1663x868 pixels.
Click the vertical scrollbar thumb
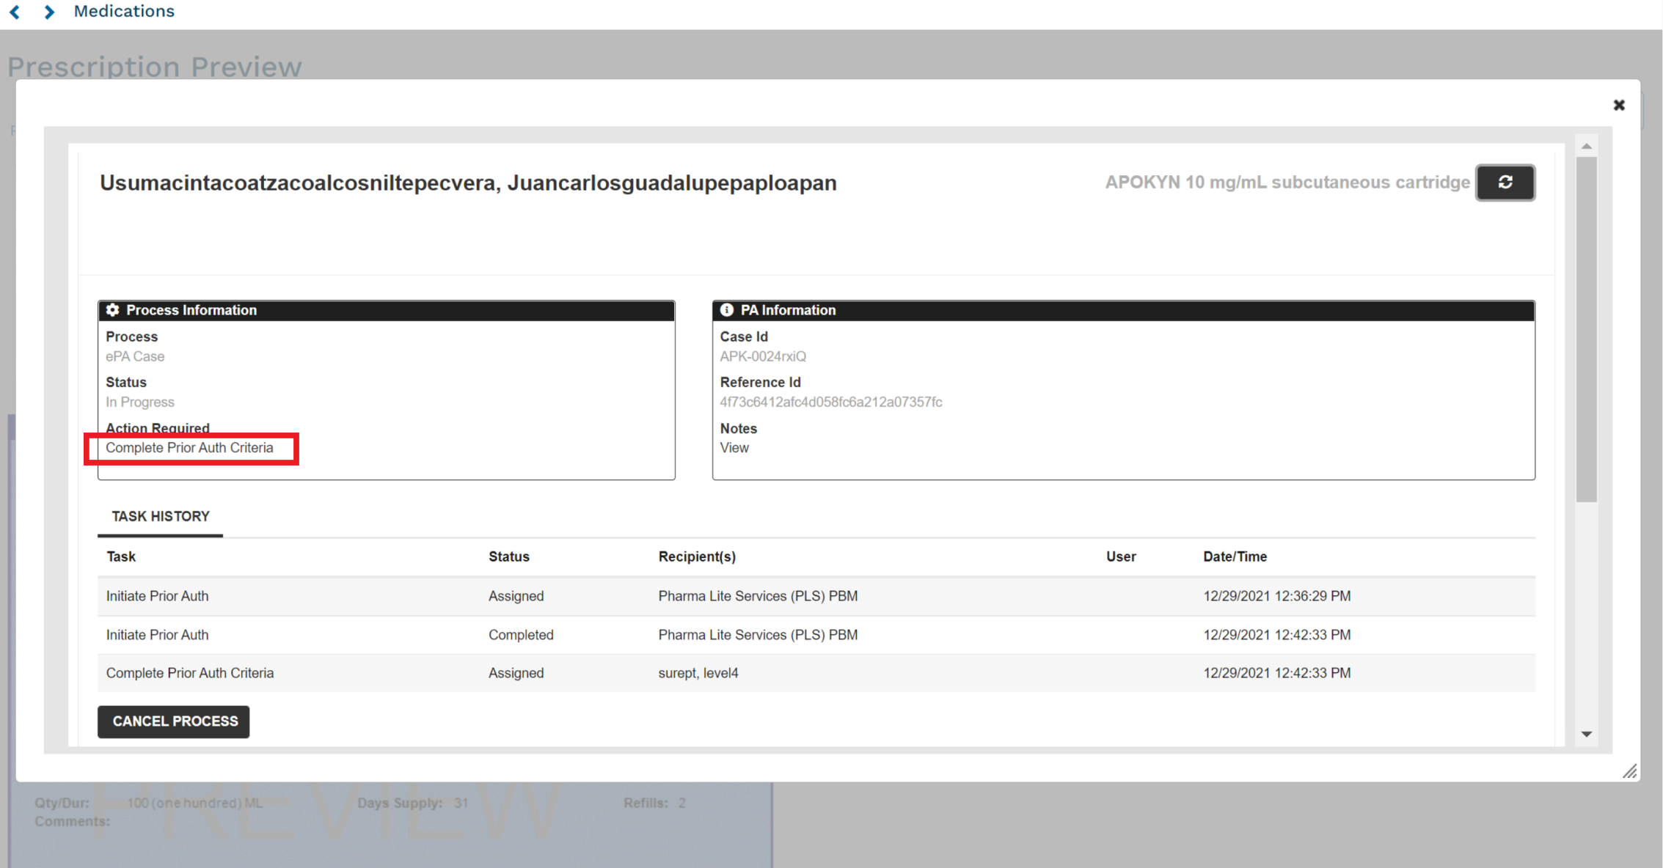pyautogui.click(x=1586, y=330)
